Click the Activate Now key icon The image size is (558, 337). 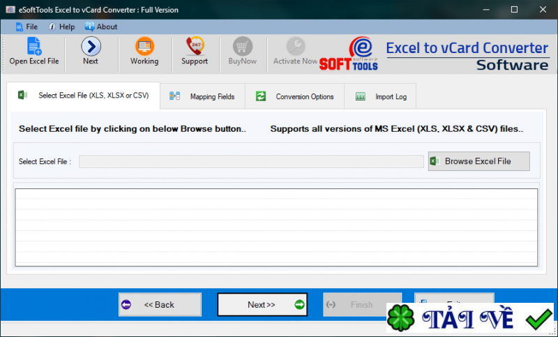pyautogui.click(x=295, y=46)
